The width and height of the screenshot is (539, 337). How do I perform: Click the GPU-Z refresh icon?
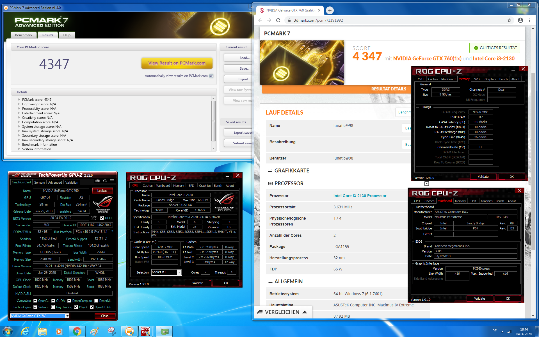pos(105,181)
